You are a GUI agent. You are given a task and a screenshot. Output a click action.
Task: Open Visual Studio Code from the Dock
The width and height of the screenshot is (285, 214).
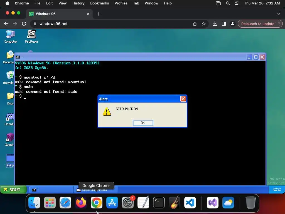click(190, 203)
